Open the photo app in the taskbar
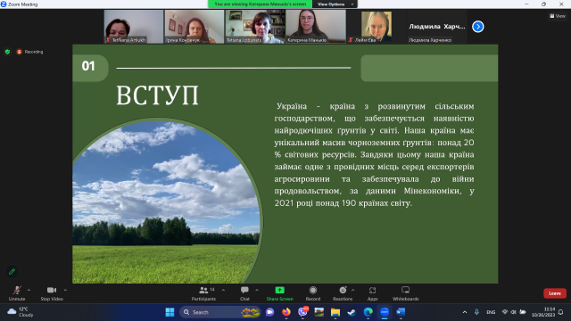Viewport: 571px width, 321px height. (x=319, y=312)
